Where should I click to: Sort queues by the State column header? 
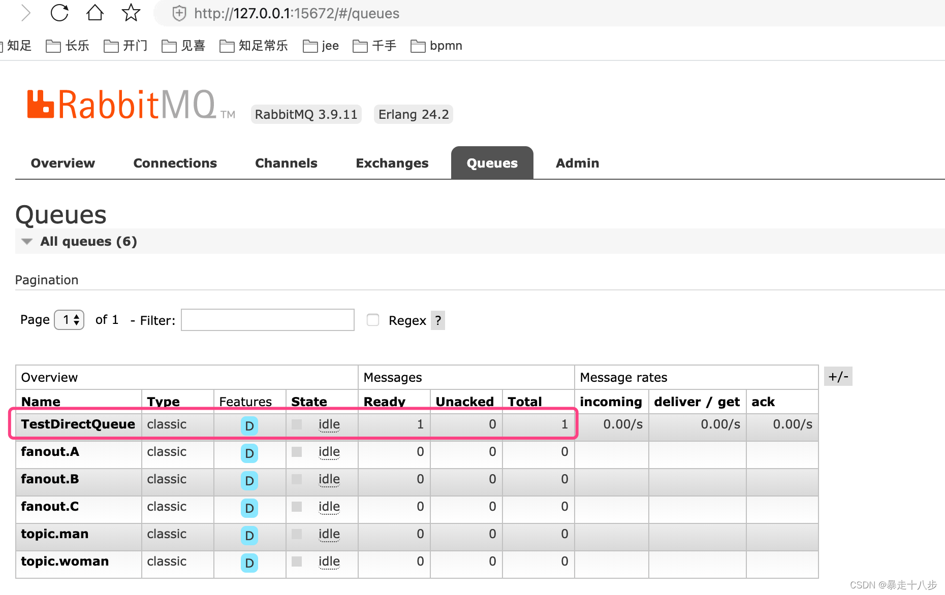pyautogui.click(x=309, y=402)
